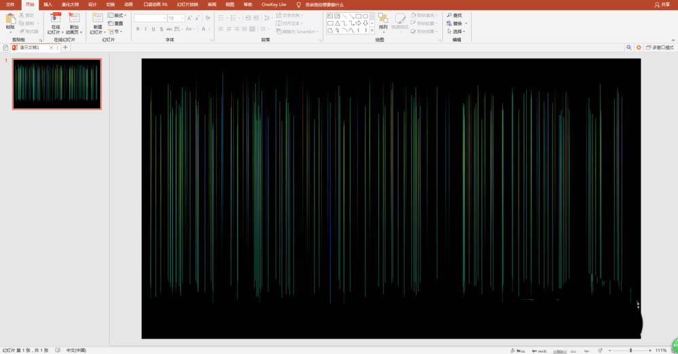The image size is (678, 354).
Task: Open the change case Aa dropdown
Action: pos(190,29)
